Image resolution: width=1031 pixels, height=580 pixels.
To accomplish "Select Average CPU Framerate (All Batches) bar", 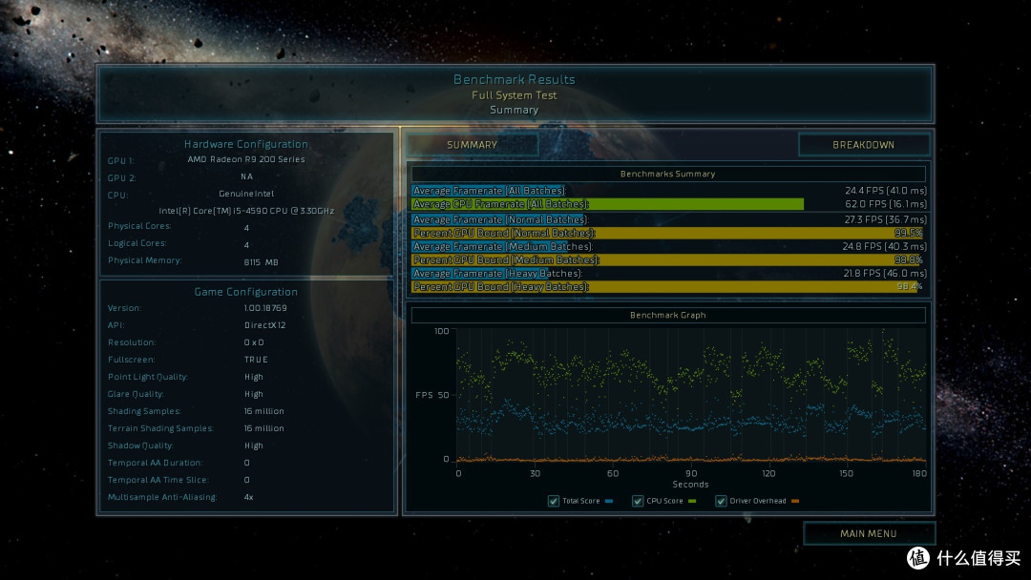I will [607, 204].
